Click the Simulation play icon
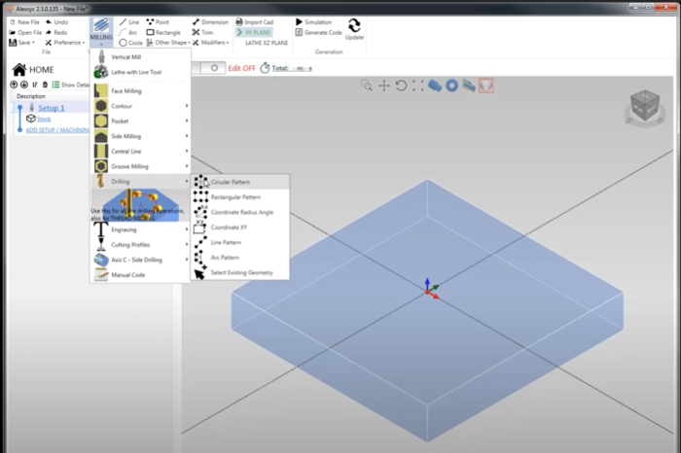 pyautogui.click(x=300, y=21)
